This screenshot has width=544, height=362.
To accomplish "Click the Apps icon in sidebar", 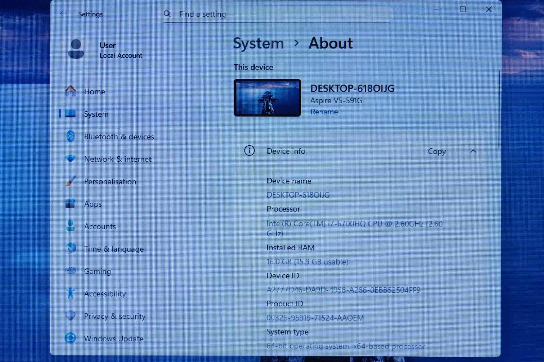I will (x=70, y=203).
